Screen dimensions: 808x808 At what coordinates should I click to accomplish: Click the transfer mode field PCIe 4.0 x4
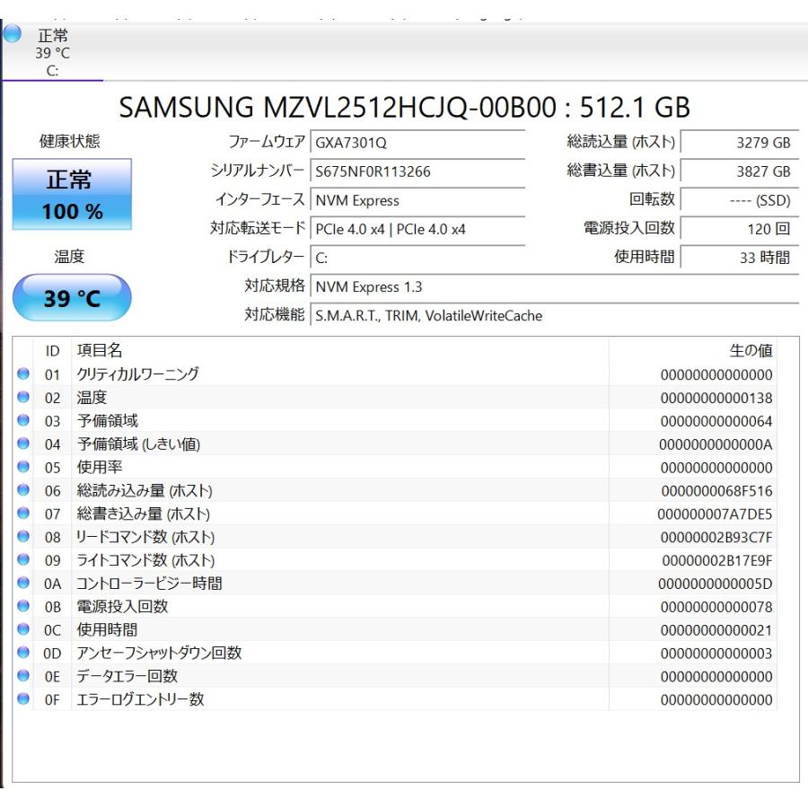pyautogui.click(x=417, y=229)
